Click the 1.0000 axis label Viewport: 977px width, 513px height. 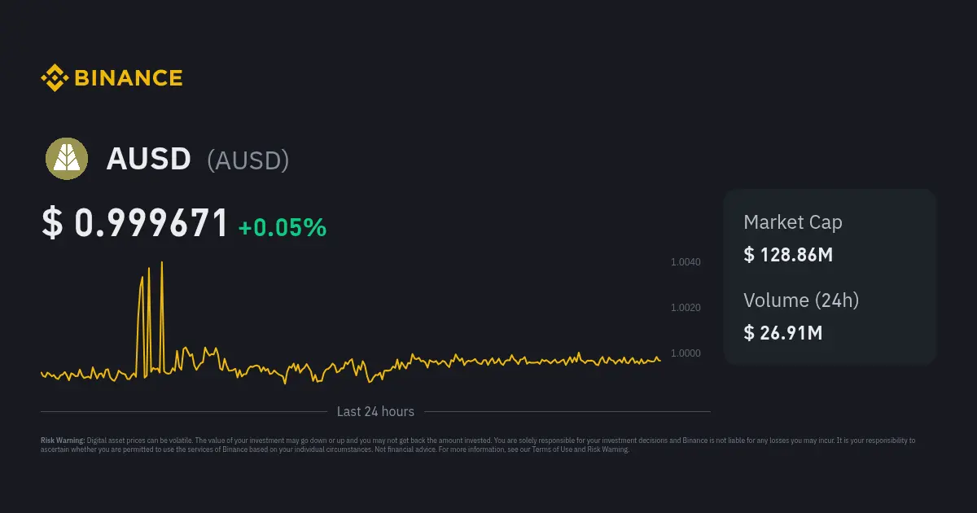tap(686, 353)
